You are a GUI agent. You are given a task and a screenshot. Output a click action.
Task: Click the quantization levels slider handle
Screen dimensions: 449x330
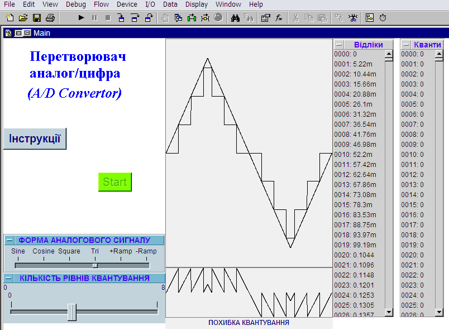(x=72, y=312)
